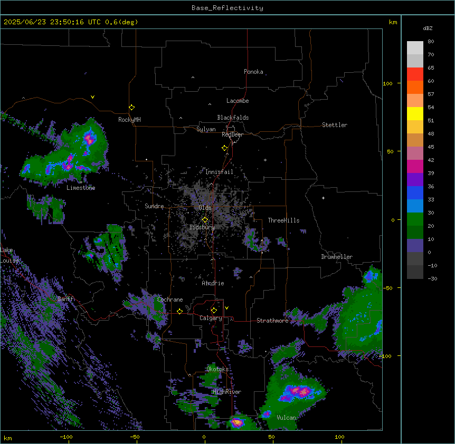Viewport: 455px width, 444px height.
Task: Pick the red 60–65 dBZ legend swatch
Action: click(415, 74)
